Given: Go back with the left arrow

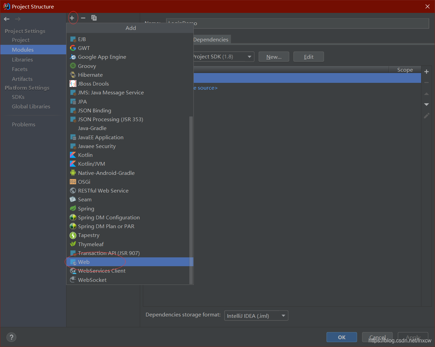Looking at the screenshot, I should click(x=7, y=19).
